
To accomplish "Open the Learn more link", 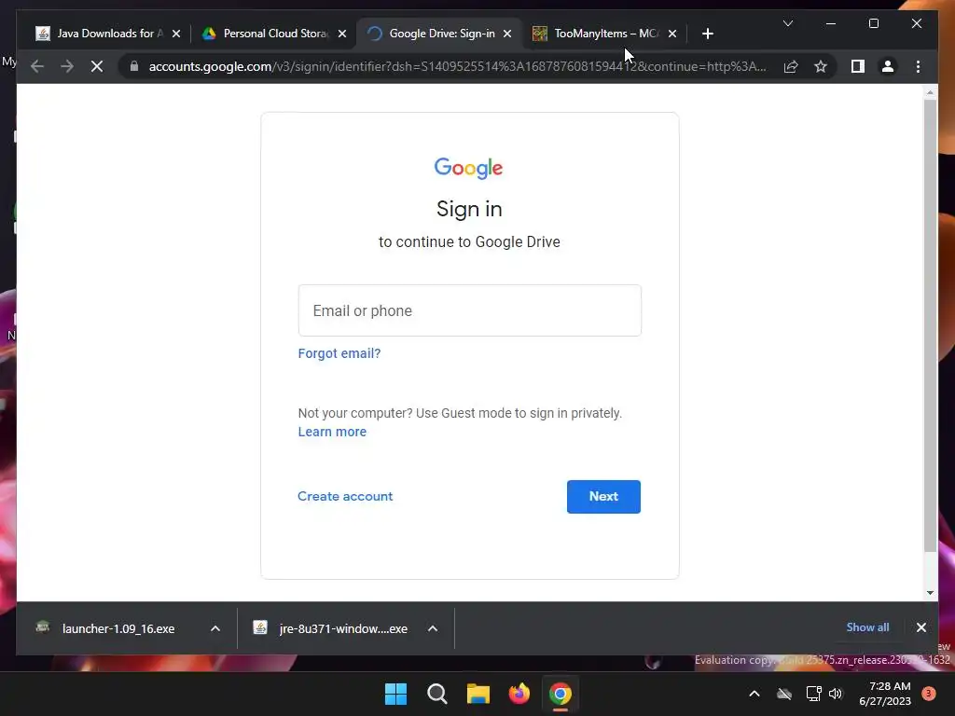I will pos(332,432).
